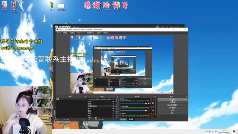The height and width of the screenshot is (134, 238).
Task: Undock the Sources (来源) panel with its header icon
Action: coord(118,96)
